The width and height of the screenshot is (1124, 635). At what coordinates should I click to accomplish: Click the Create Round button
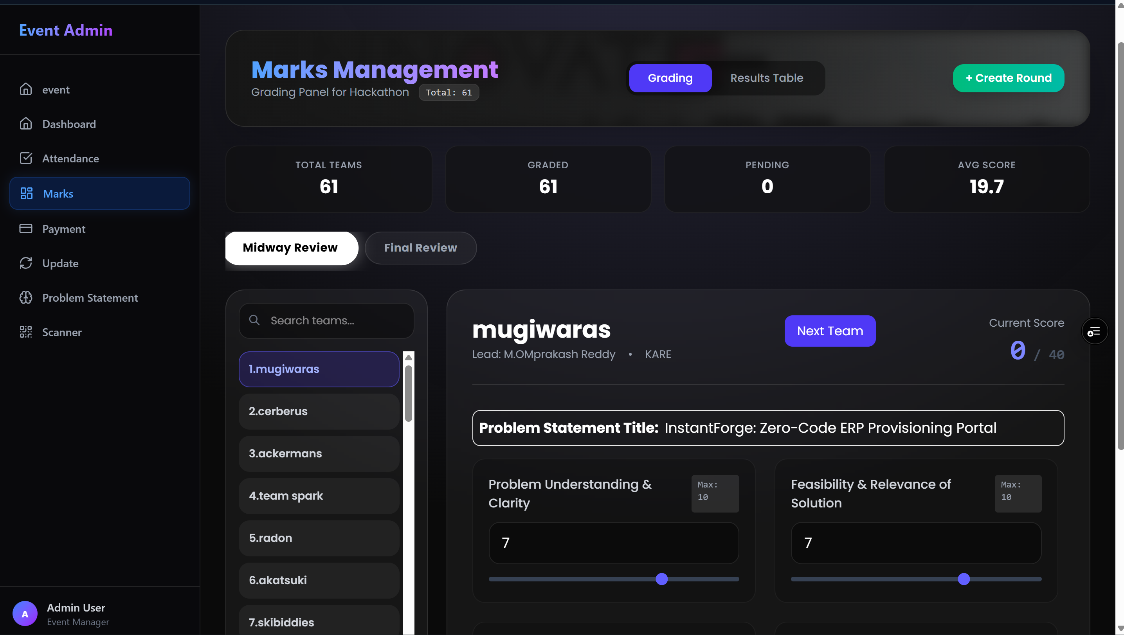[1008, 78]
